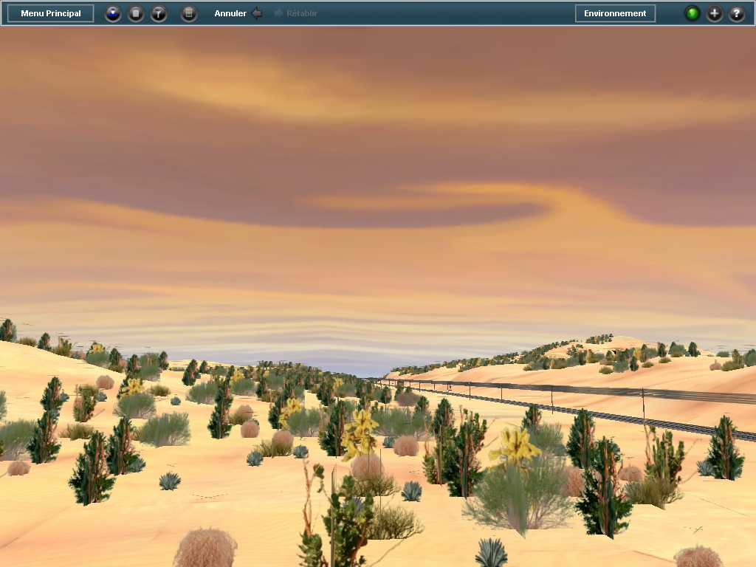The image size is (756, 567).
Task: Click the plus icon in toolbar
Action: 715,13
